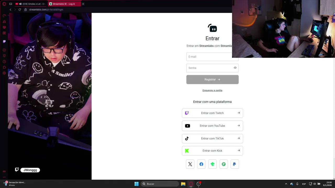
Task: Open GX Corner gamepad icon
Action: 10,4
